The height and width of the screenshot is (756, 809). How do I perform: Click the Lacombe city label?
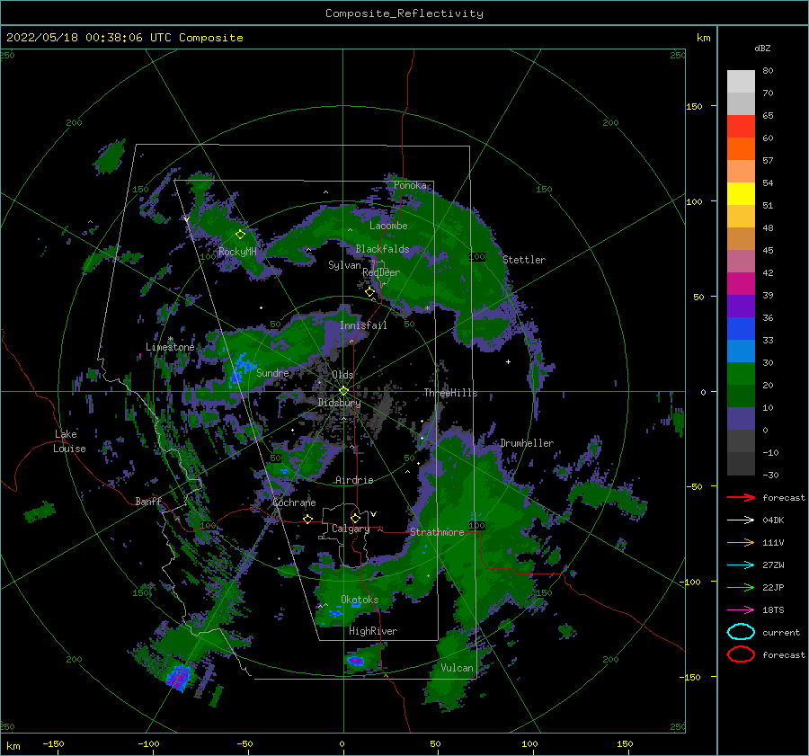click(388, 226)
